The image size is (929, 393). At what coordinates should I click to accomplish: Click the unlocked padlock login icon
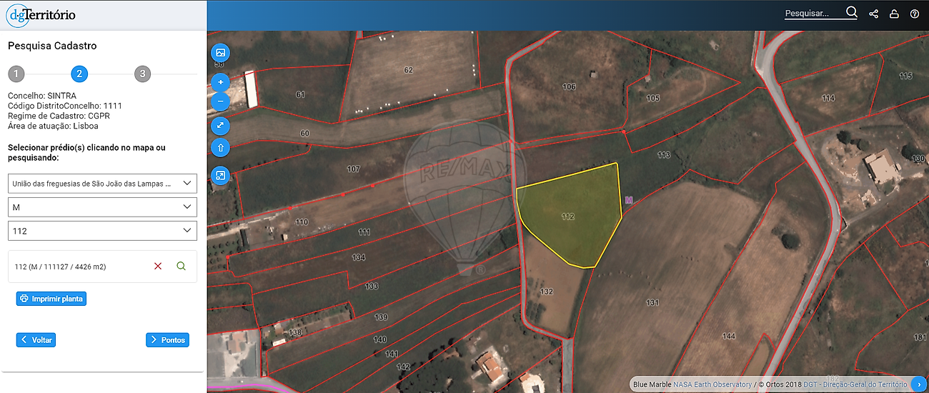894,14
